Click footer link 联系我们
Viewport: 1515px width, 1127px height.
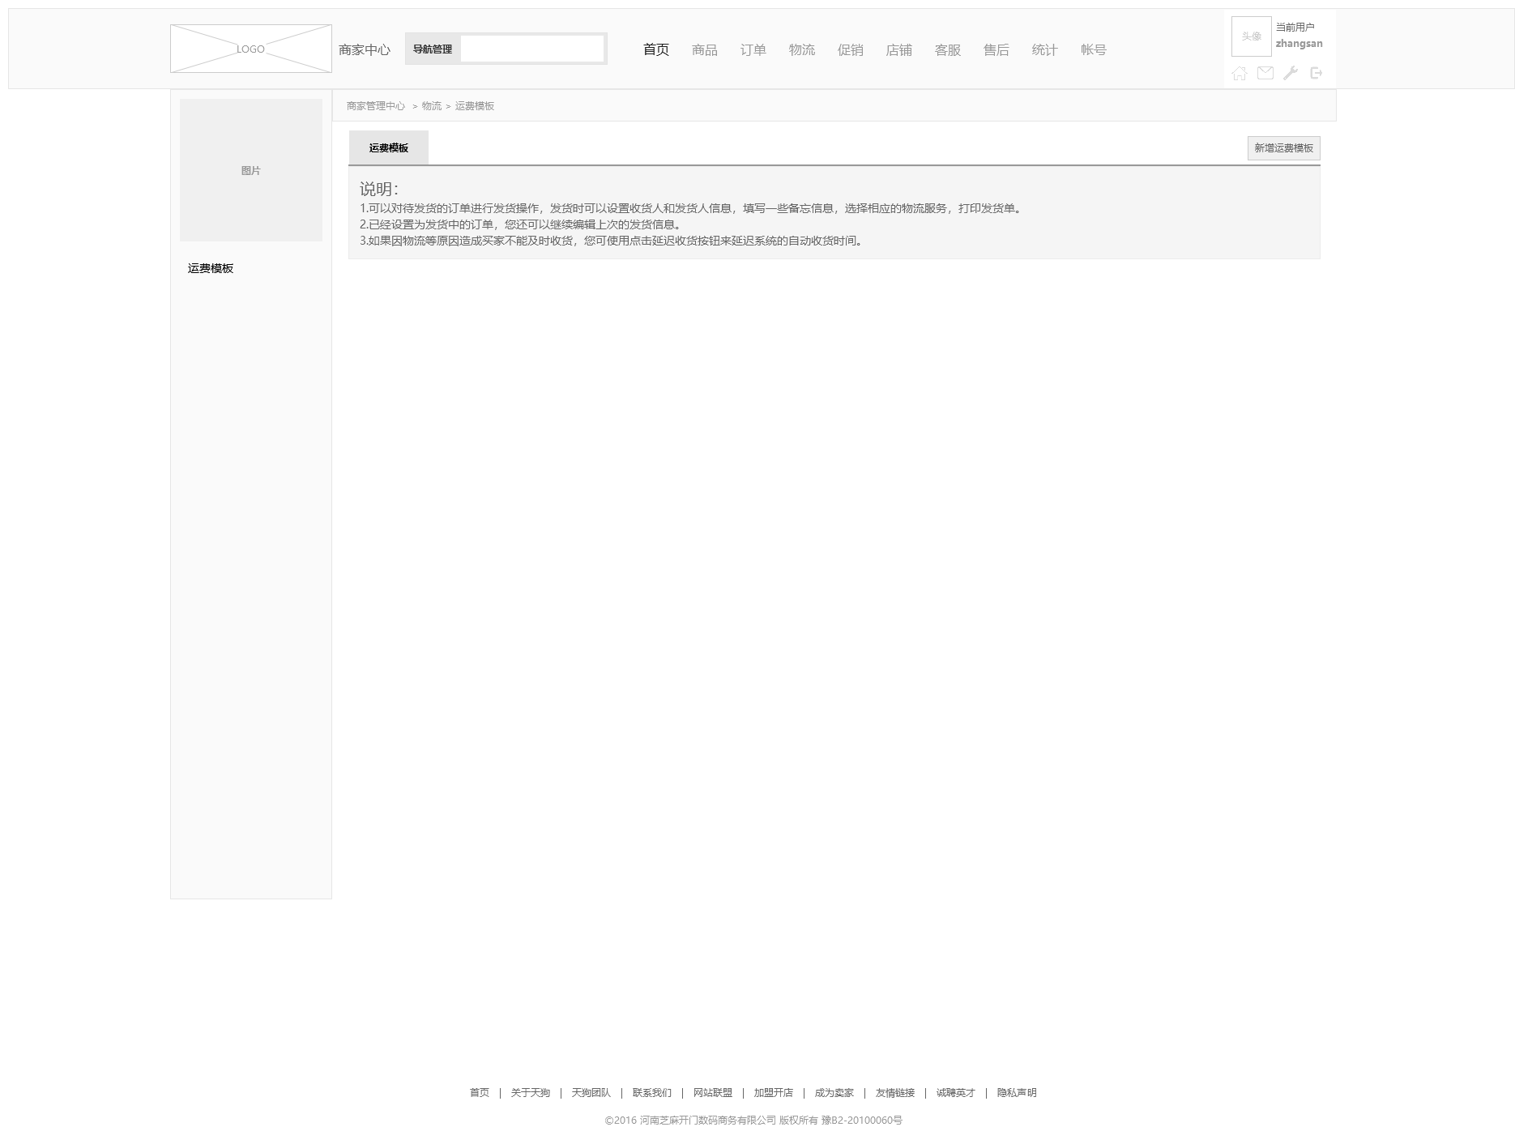pos(652,1092)
